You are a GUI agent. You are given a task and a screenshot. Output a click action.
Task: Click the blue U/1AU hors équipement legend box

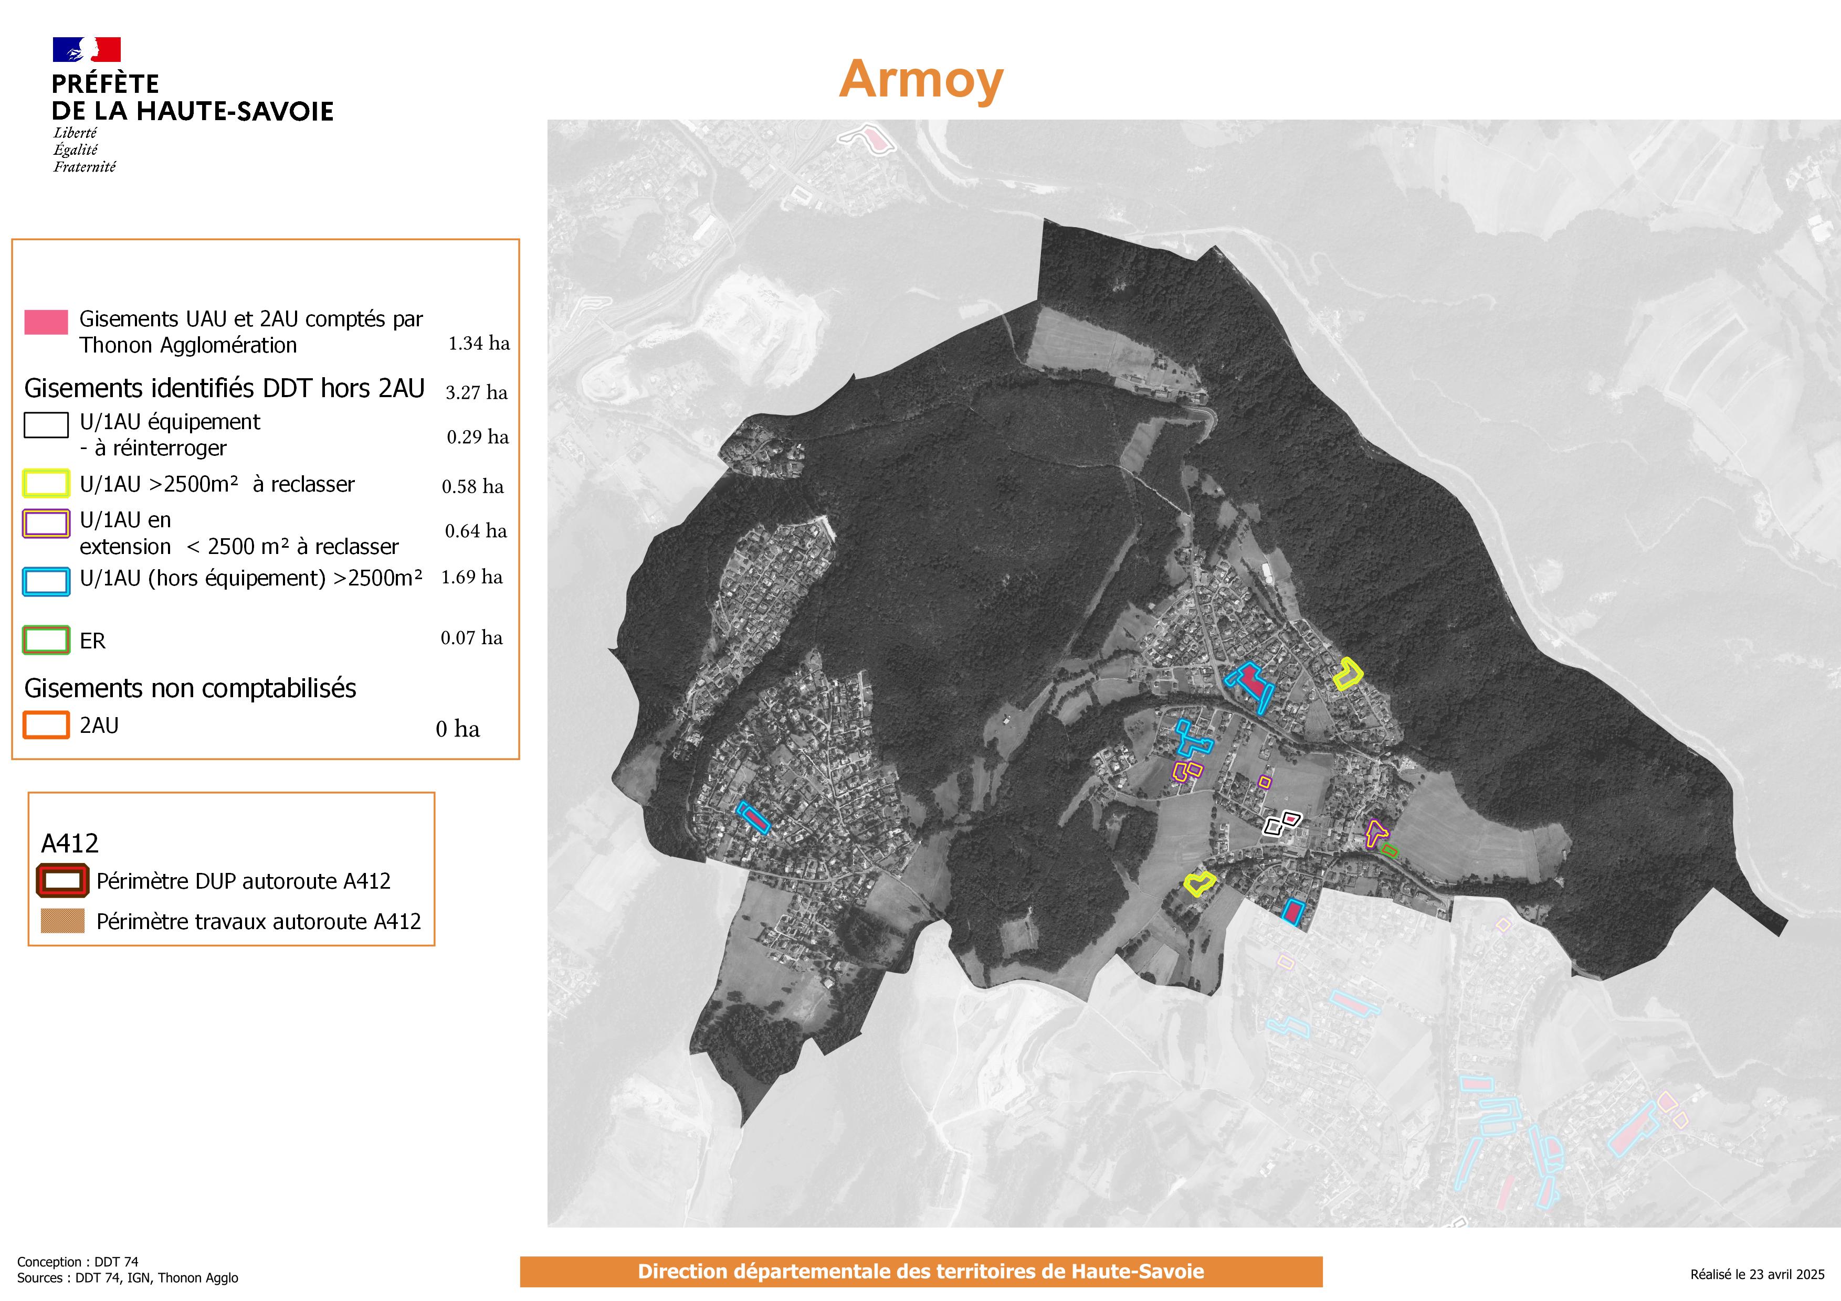pyautogui.click(x=46, y=582)
